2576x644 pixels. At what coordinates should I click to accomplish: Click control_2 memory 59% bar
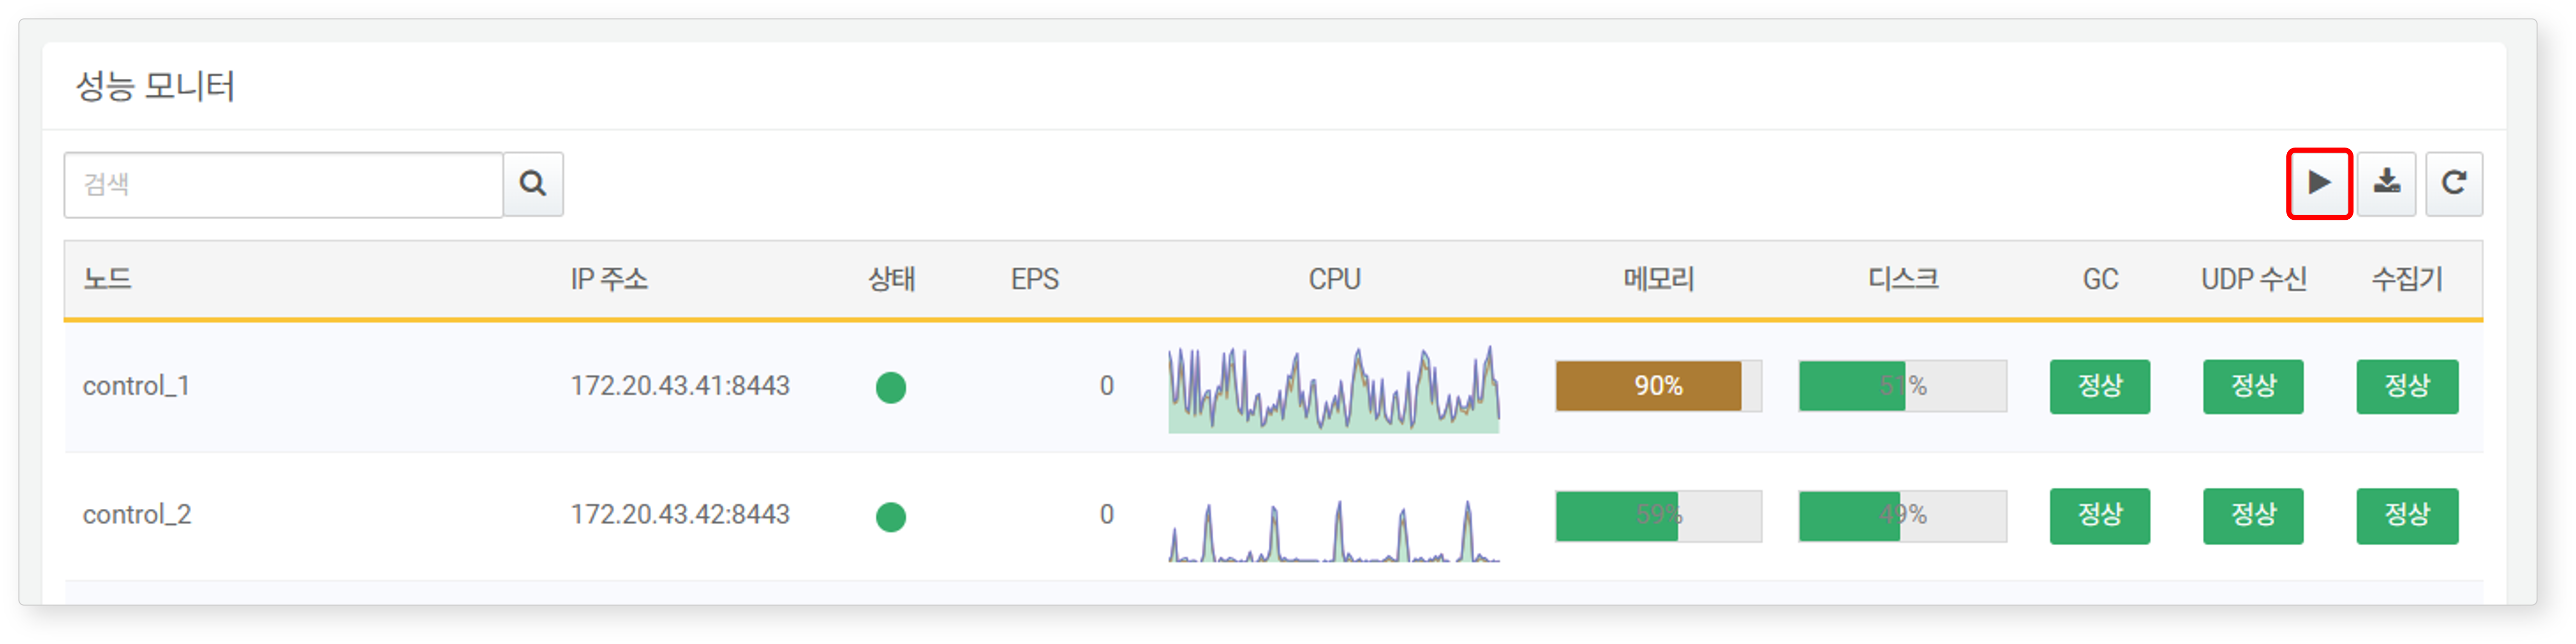click(1658, 516)
